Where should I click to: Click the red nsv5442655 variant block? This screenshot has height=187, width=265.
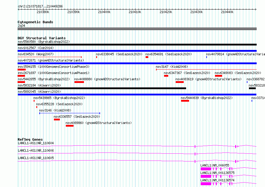coord(21,82)
